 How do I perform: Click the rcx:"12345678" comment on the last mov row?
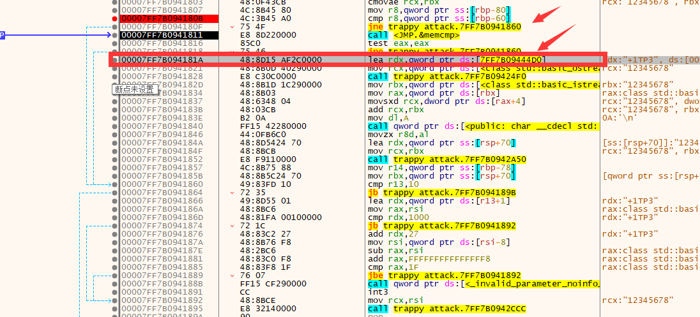[x=637, y=300]
